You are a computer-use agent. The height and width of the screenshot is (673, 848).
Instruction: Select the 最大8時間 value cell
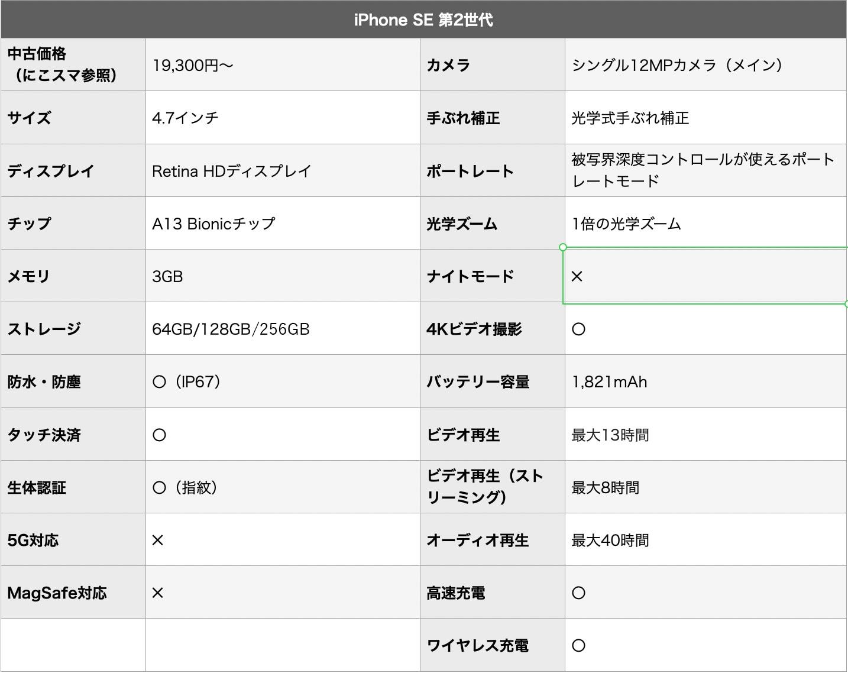(705, 487)
